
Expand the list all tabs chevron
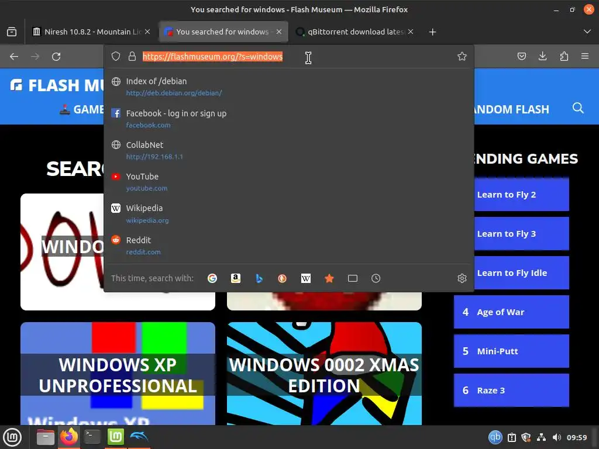click(x=587, y=32)
